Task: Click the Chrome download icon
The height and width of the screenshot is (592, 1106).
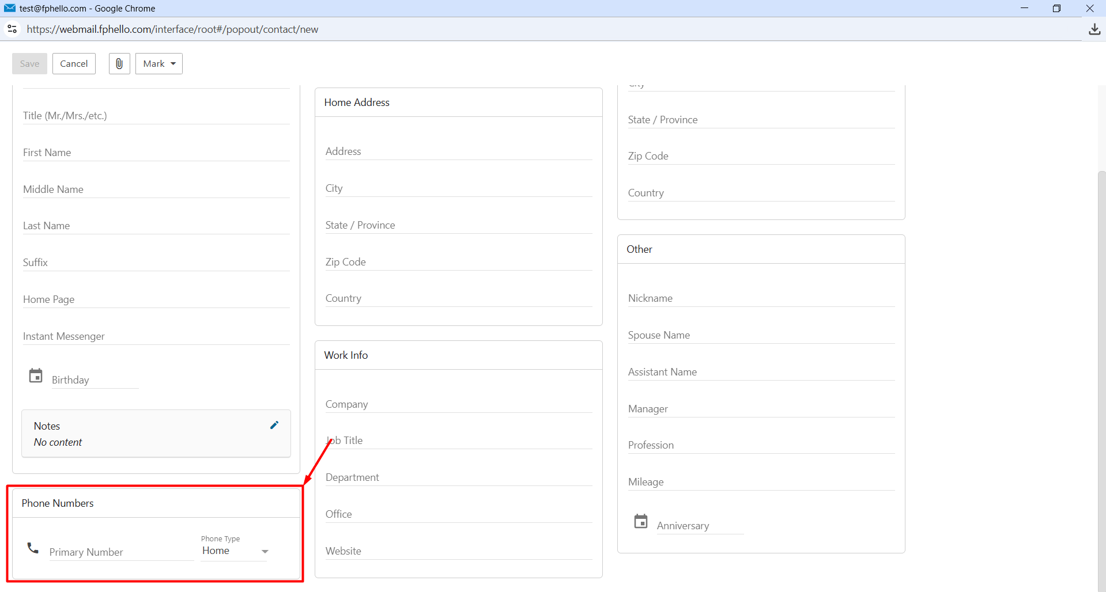Action: point(1094,29)
